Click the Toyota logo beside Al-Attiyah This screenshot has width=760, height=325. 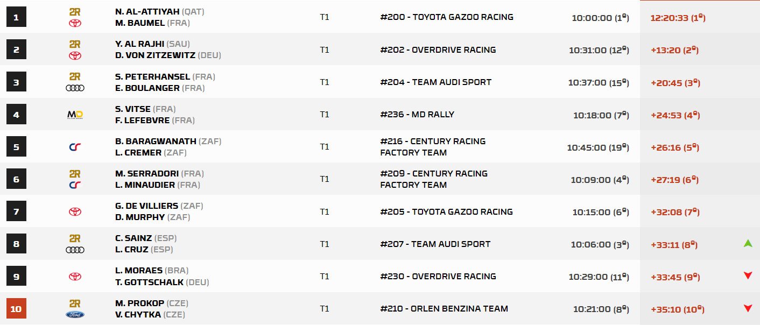click(75, 23)
